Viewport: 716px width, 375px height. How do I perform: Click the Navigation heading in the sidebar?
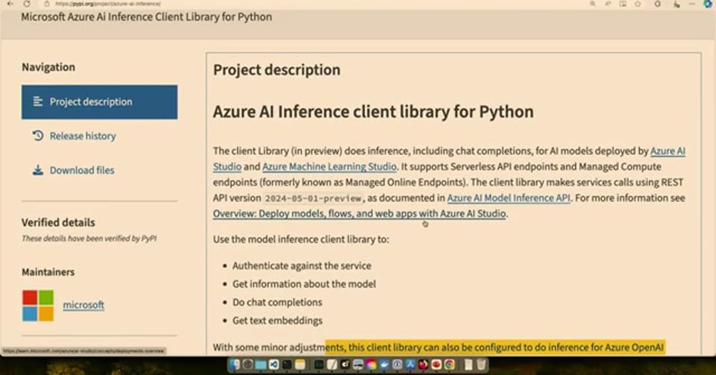(48, 67)
